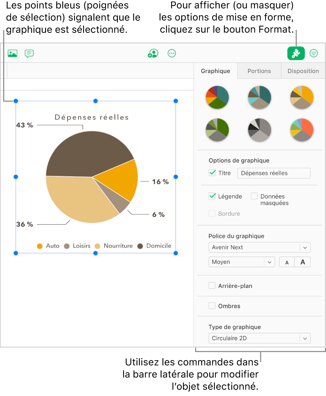Click the insert media image icon
The height and width of the screenshot is (396, 326).
12,53
